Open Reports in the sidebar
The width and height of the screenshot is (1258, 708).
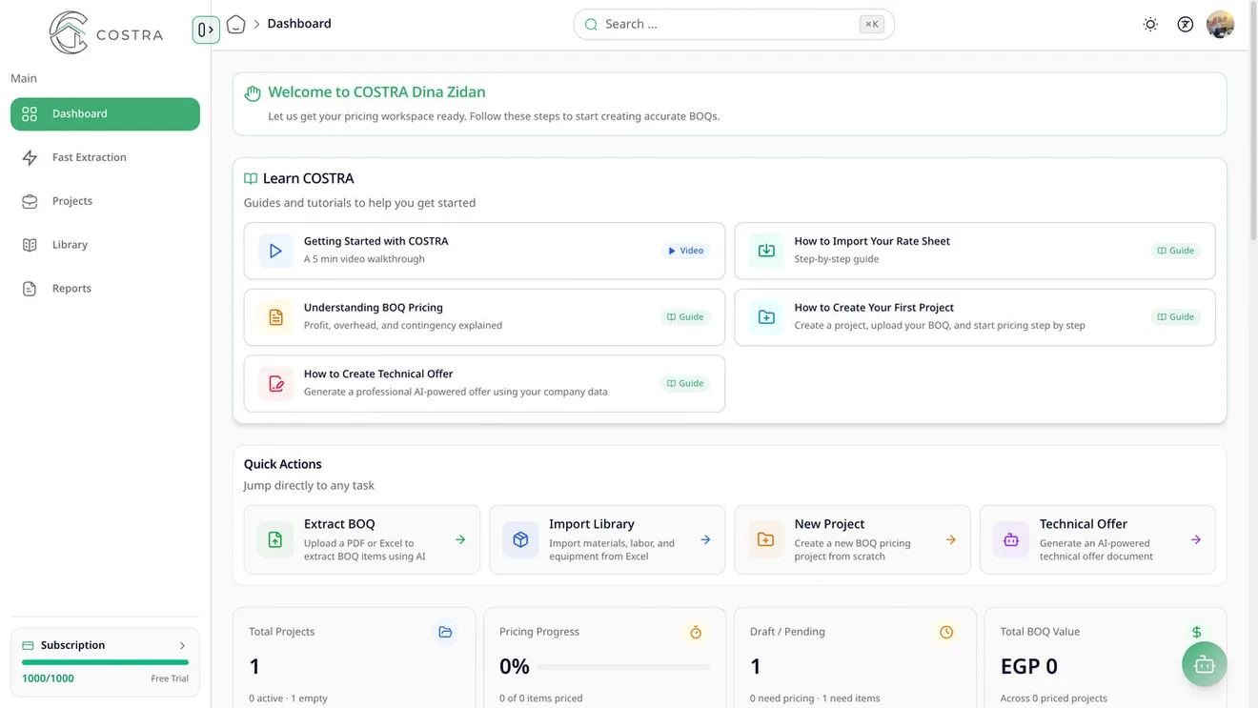pos(105,290)
